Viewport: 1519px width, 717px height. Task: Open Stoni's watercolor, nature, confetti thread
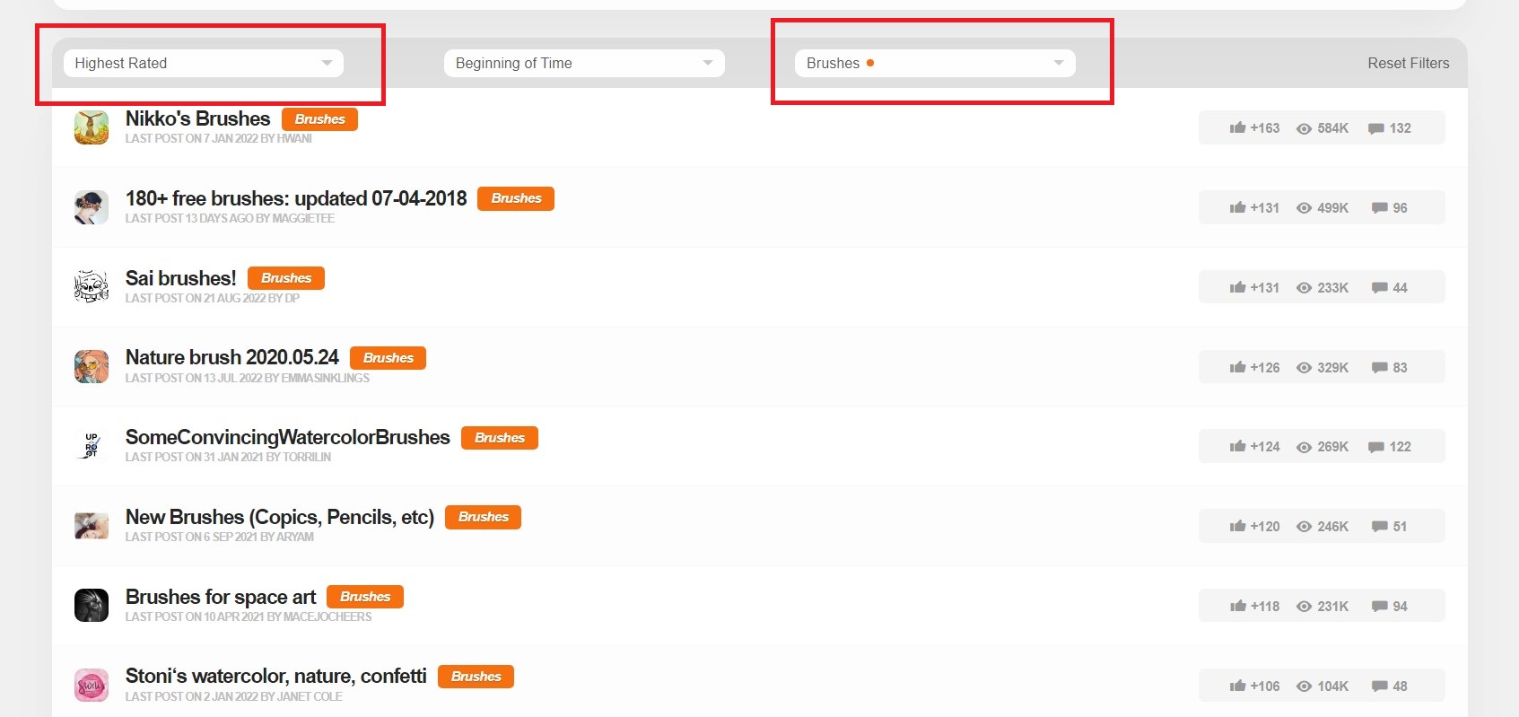pos(276,676)
